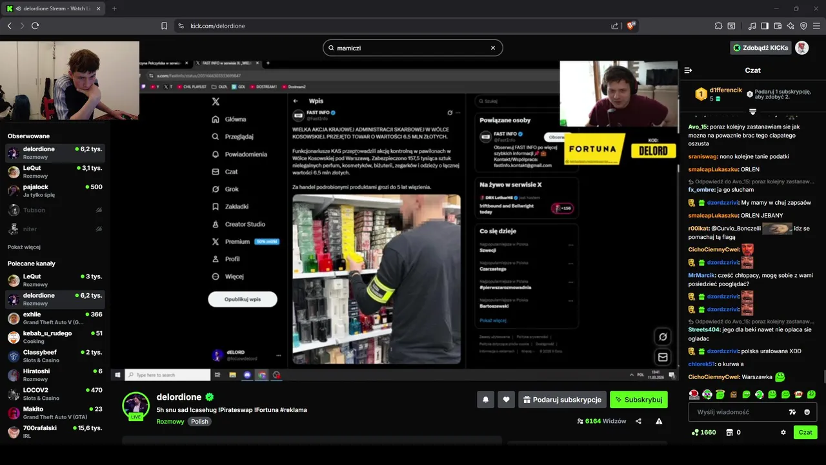Toggle the browser sidebar panel icon
The width and height of the screenshot is (826, 465).
coord(765,26)
